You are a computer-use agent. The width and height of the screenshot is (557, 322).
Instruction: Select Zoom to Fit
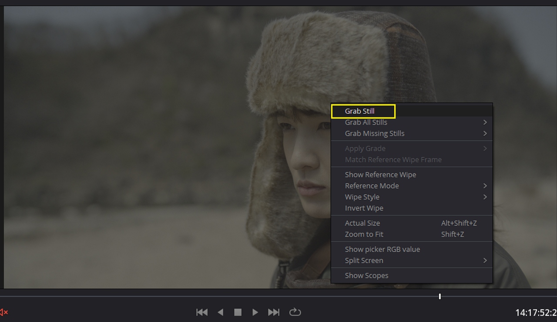click(x=412, y=234)
